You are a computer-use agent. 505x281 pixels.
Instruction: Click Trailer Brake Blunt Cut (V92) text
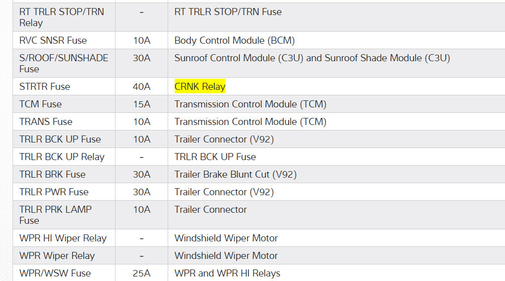tap(235, 175)
